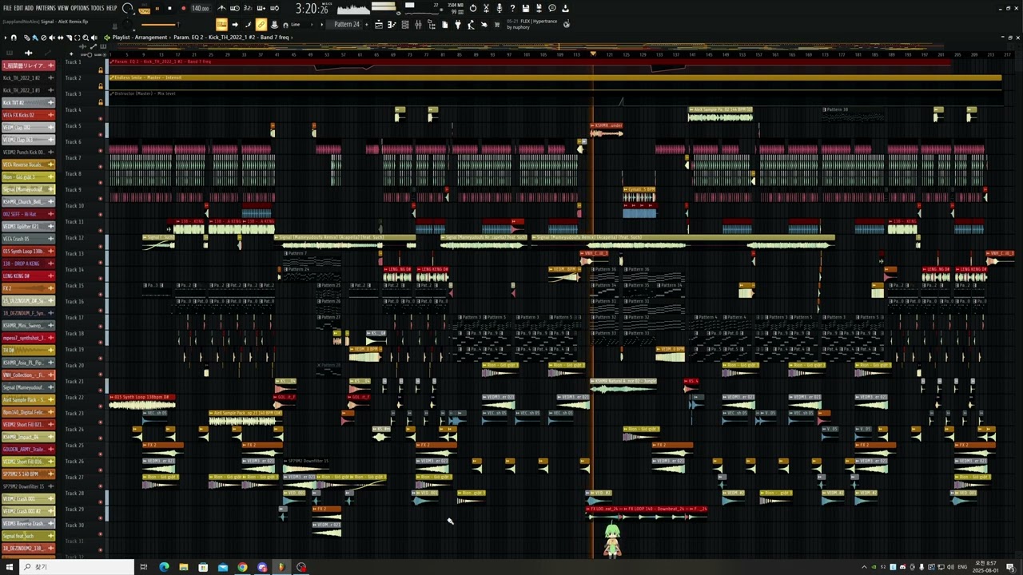This screenshot has width=1023, height=575.
Task: Open the playlist options menu arrow
Action: coord(6,38)
